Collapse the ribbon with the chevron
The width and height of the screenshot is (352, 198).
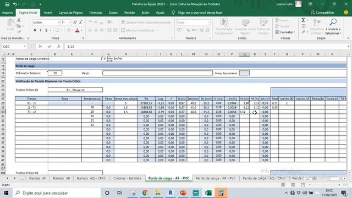348,38
